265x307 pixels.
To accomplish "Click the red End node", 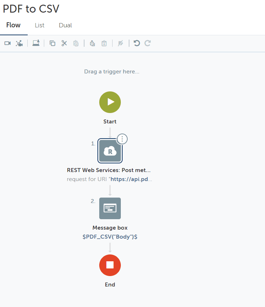I will 110,265.
